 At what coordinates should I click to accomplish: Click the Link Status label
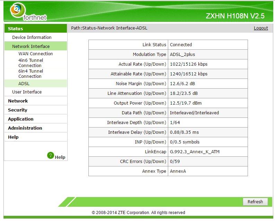154,44
